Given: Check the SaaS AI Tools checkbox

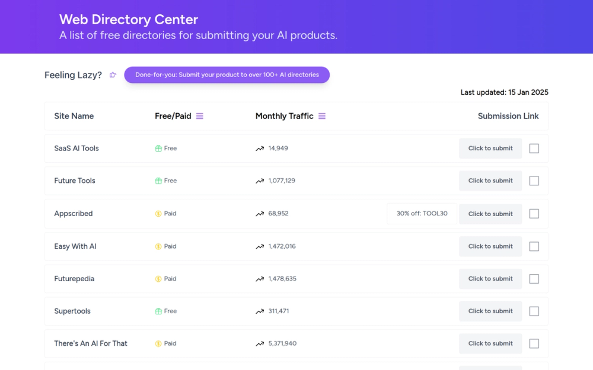Looking at the screenshot, I should pos(534,149).
